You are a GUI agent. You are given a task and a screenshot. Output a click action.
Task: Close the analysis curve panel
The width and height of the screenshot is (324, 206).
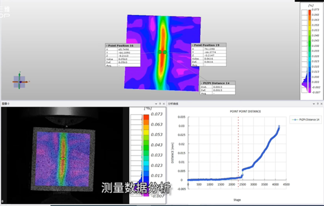[x=321, y=104]
